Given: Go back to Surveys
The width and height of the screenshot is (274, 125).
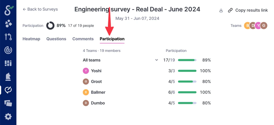Looking at the screenshot, I should (40, 9).
